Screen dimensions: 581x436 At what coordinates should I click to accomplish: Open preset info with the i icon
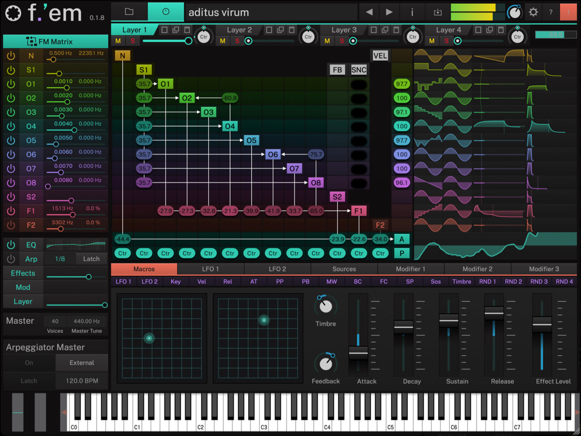[x=411, y=12]
